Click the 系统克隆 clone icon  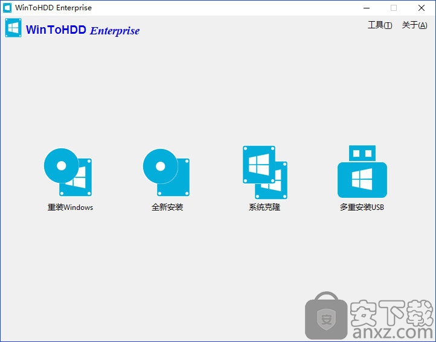(x=265, y=173)
